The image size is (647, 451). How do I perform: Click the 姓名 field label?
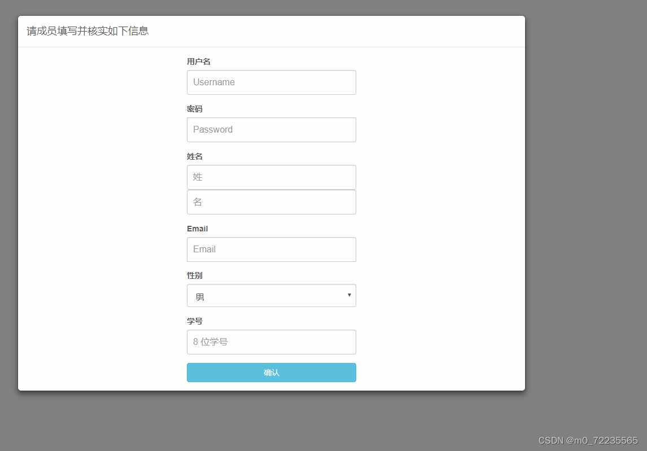point(194,156)
